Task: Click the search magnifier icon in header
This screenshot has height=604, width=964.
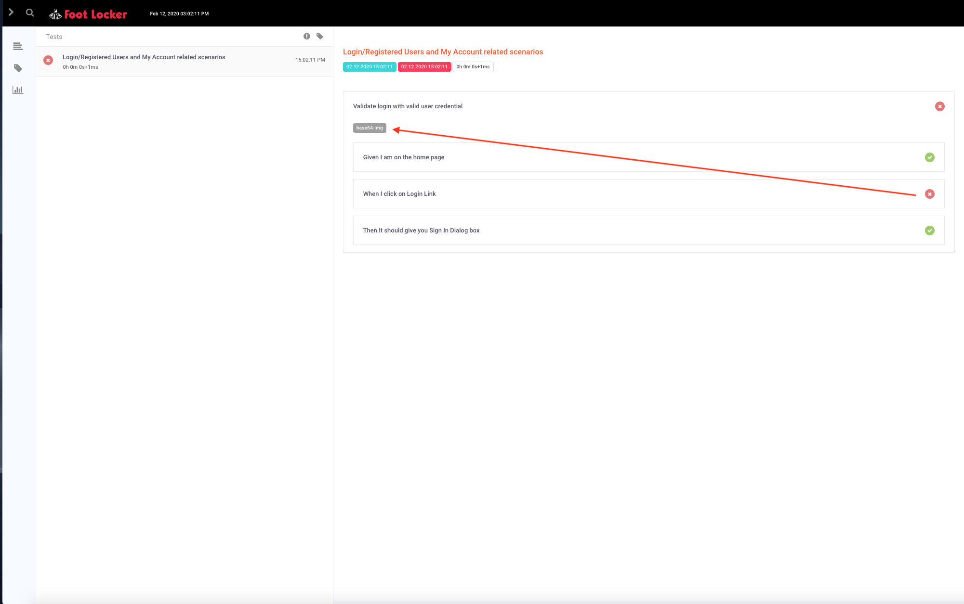Action: click(30, 13)
